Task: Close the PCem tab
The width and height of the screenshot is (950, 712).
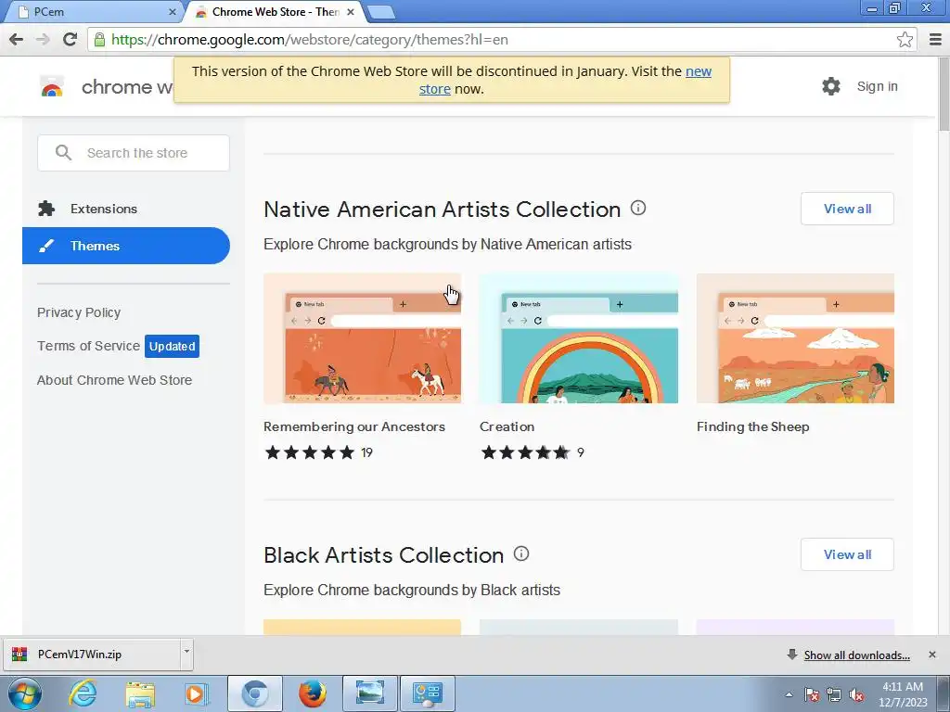Action: coord(172,11)
